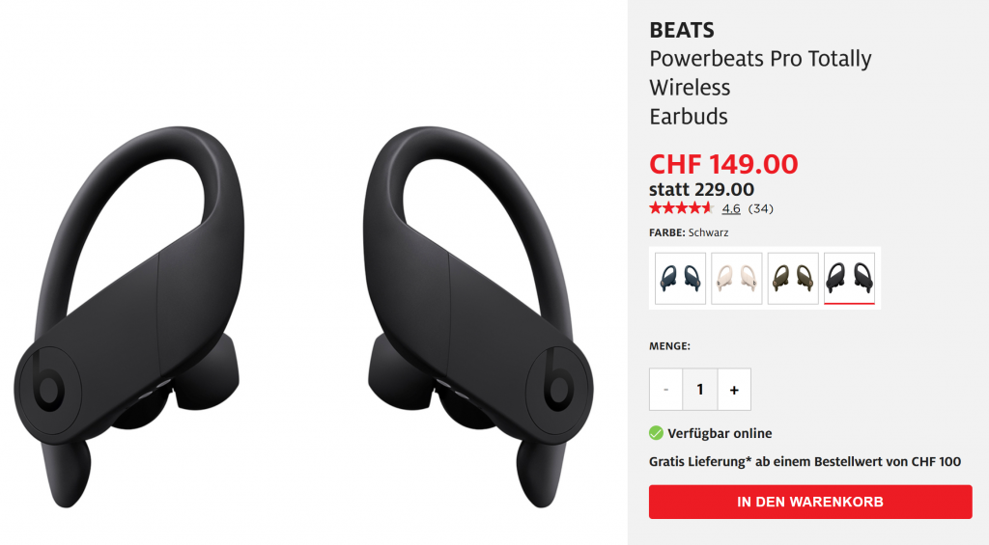Click the Gratis Lieferung delivery notice
This screenshot has width=989, height=545.
(805, 461)
